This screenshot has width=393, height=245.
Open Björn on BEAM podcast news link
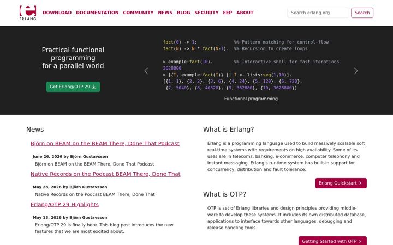(x=105, y=144)
